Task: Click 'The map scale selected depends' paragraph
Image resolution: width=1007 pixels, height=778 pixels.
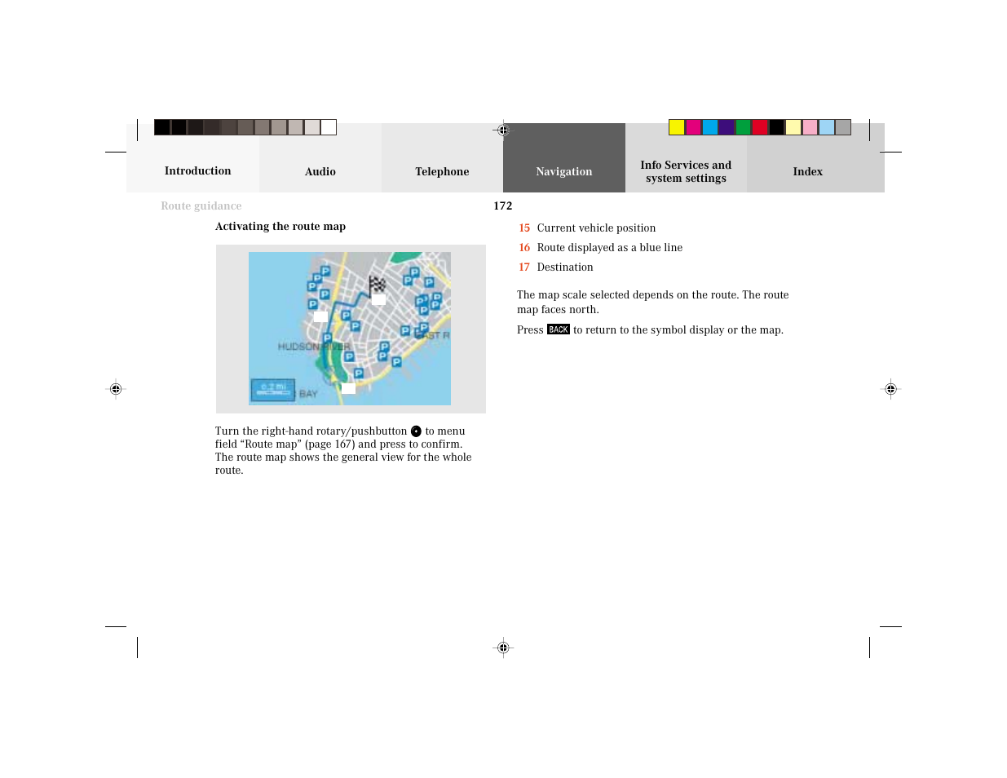Action: 653,303
